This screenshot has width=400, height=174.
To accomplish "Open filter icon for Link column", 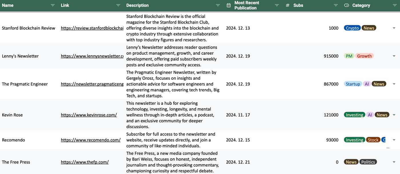I will pyautogui.click(x=118, y=5).
